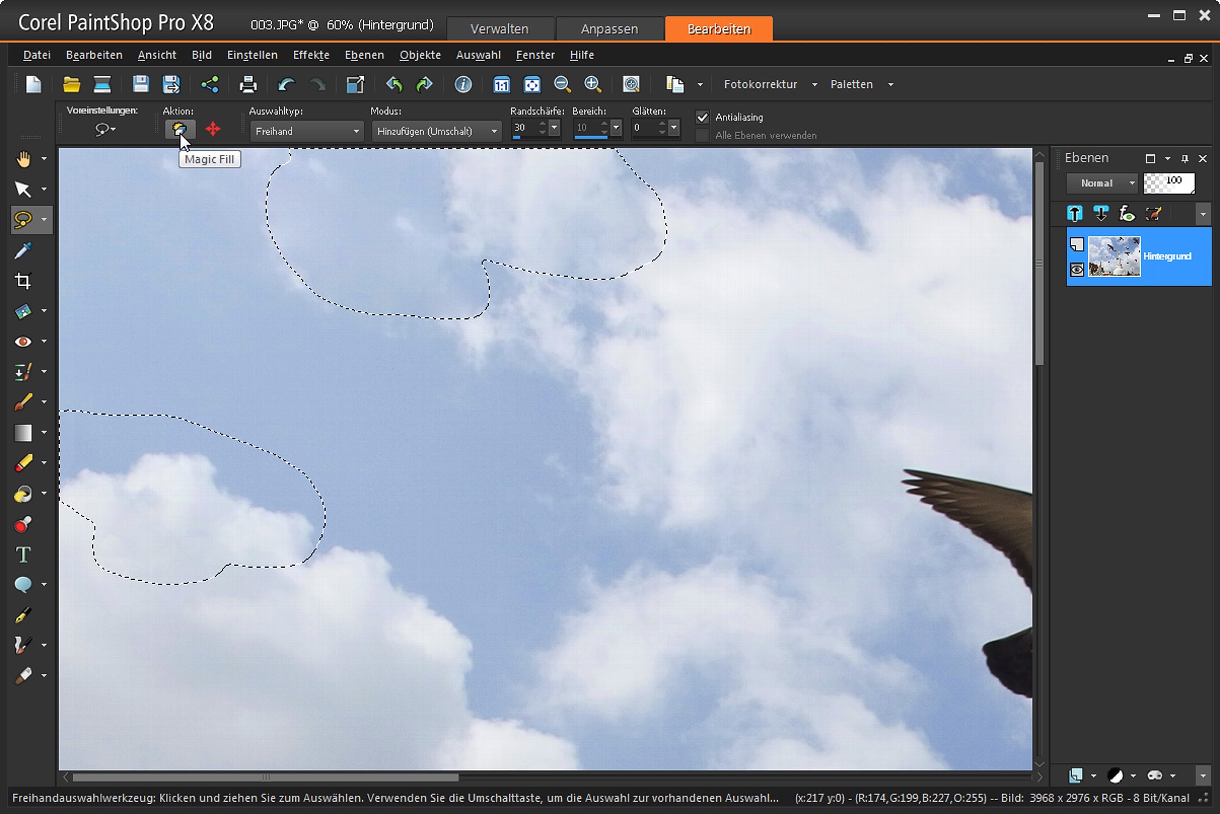Viewport: 1220px width, 814px height.
Task: Toggle visibility eye of Hintergrund layer
Action: [1077, 270]
